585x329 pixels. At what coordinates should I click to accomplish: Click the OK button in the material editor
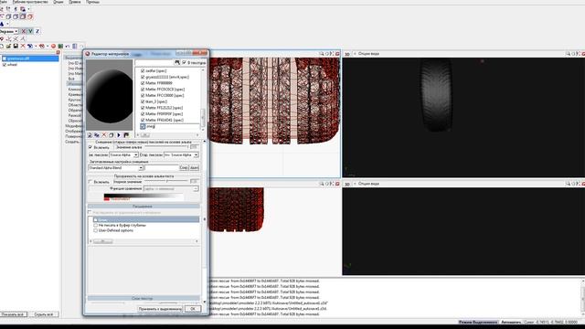193,309
